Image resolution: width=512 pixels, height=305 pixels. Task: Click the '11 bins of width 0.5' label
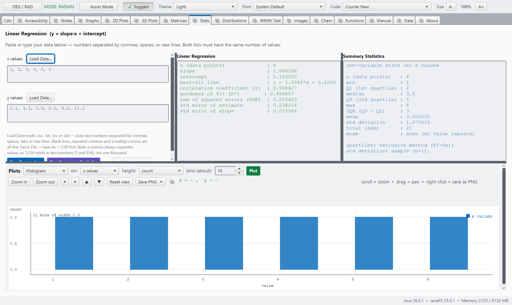pos(56,215)
